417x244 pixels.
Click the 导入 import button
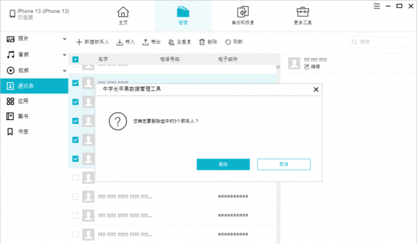126,42
